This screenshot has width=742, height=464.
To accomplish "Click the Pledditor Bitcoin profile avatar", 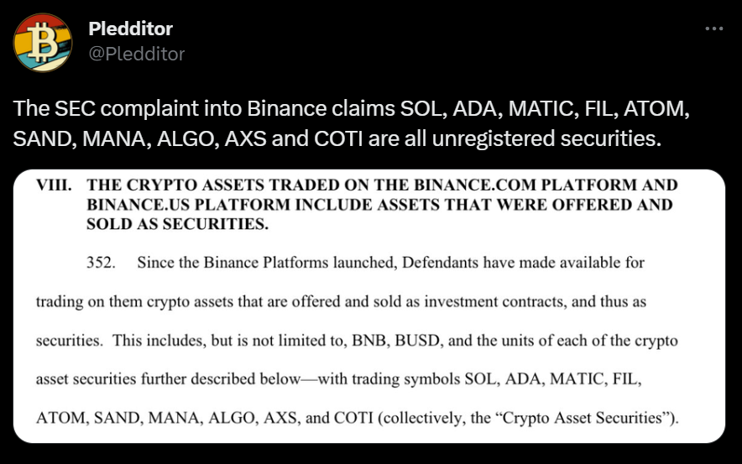I will point(43,42).
